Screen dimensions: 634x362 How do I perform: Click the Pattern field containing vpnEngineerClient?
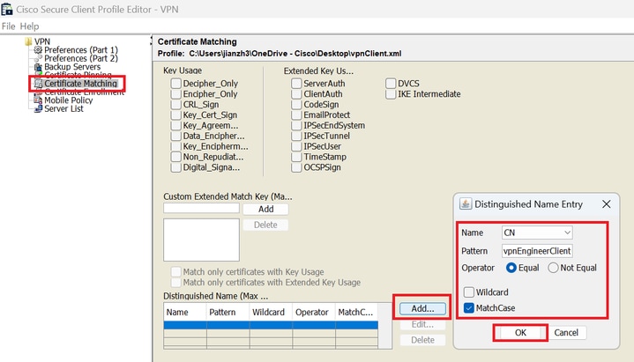pos(537,251)
